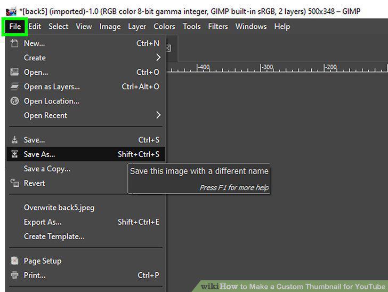The height and width of the screenshot is (292, 388).
Task: Open the Colors menu
Action: tap(164, 27)
